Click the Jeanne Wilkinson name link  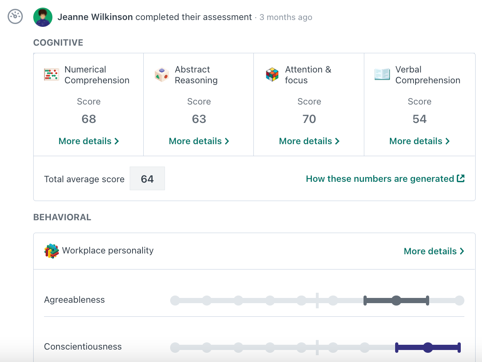[96, 17]
